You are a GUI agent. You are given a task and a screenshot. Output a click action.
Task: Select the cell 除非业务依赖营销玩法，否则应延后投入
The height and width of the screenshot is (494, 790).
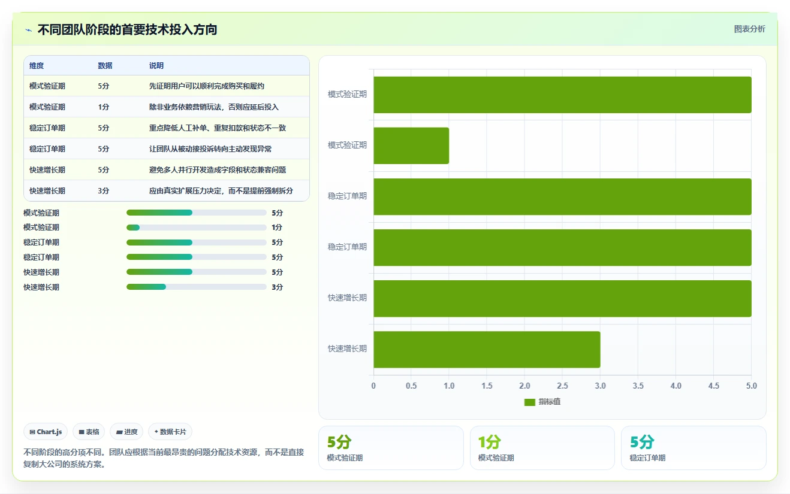pyautogui.click(x=214, y=107)
